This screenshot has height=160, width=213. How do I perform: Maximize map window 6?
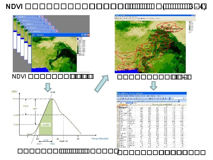(85, 35)
